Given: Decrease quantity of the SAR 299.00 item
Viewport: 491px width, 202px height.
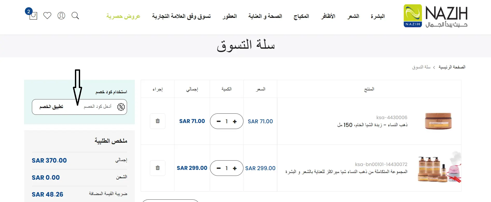Looking at the screenshot, I should click(x=219, y=168).
